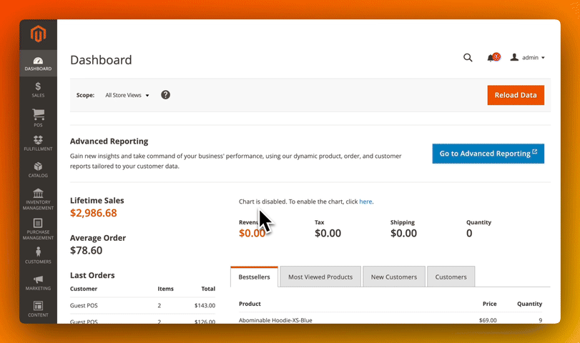Open the Sales sidebar menu
The width and height of the screenshot is (580, 343).
pyautogui.click(x=38, y=89)
